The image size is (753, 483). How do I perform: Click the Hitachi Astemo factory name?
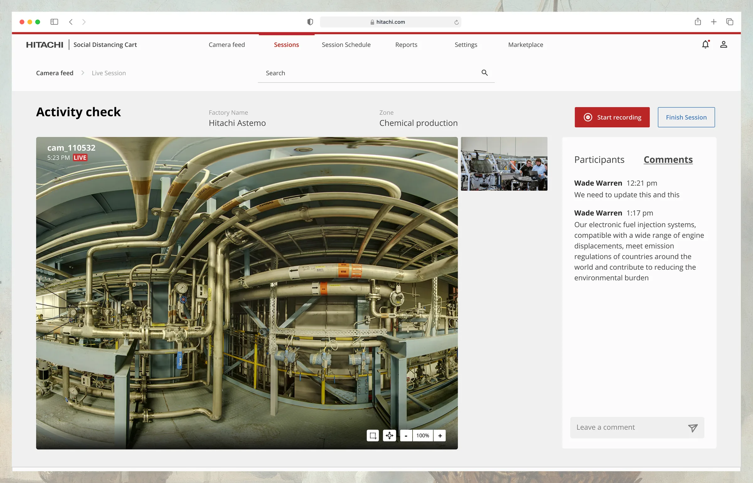click(x=237, y=123)
